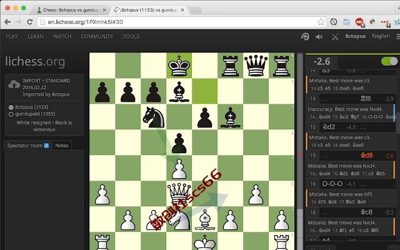This screenshot has height=250, width=400.
Task: Toggle the computer analysis switch
Action: 389,61
